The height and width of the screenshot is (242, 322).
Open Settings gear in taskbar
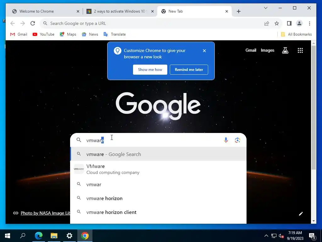69,236
